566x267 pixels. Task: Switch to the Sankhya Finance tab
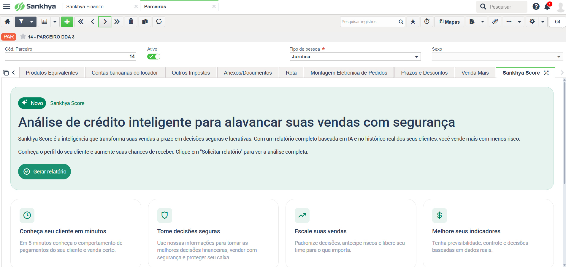tap(85, 7)
